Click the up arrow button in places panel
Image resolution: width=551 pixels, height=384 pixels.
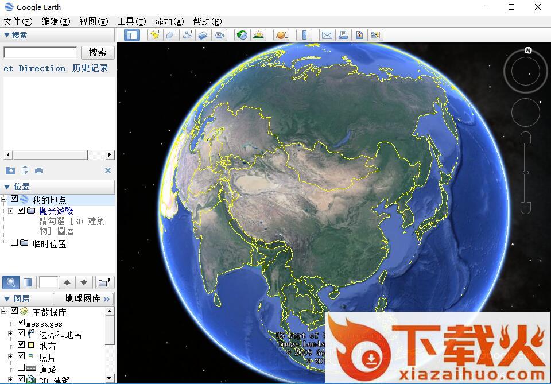(67, 282)
